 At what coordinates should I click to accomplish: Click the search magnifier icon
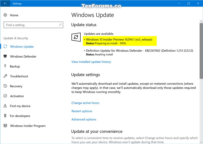point(60,25)
